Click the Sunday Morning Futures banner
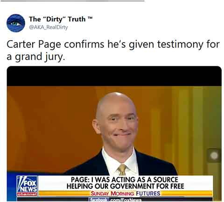 [126, 194]
